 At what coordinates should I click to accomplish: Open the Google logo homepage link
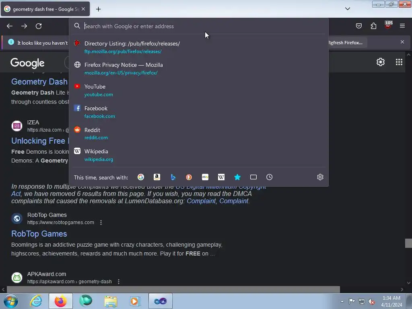(x=27, y=63)
